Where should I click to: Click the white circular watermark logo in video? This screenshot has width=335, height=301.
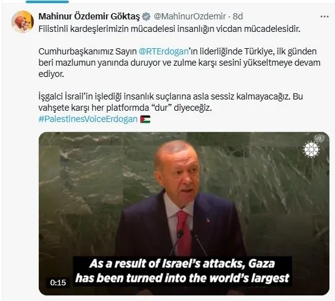pyautogui.click(x=312, y=149)
